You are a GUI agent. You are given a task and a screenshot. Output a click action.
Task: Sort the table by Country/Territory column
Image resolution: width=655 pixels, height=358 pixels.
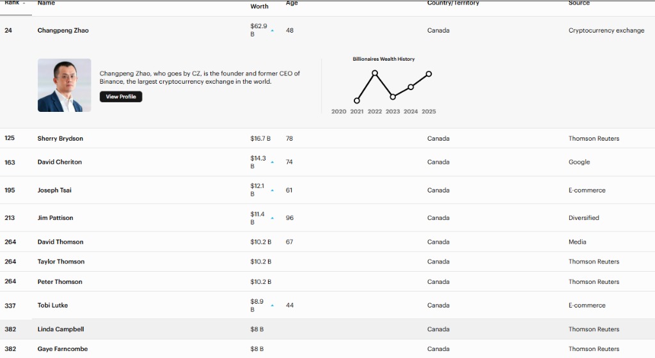tap(453, 3)
